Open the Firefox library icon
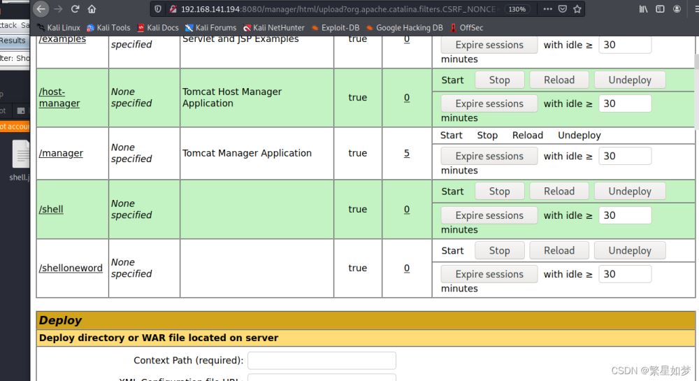Screen dimensions: 699x381 pyautogui.click(x=643, y=9)
